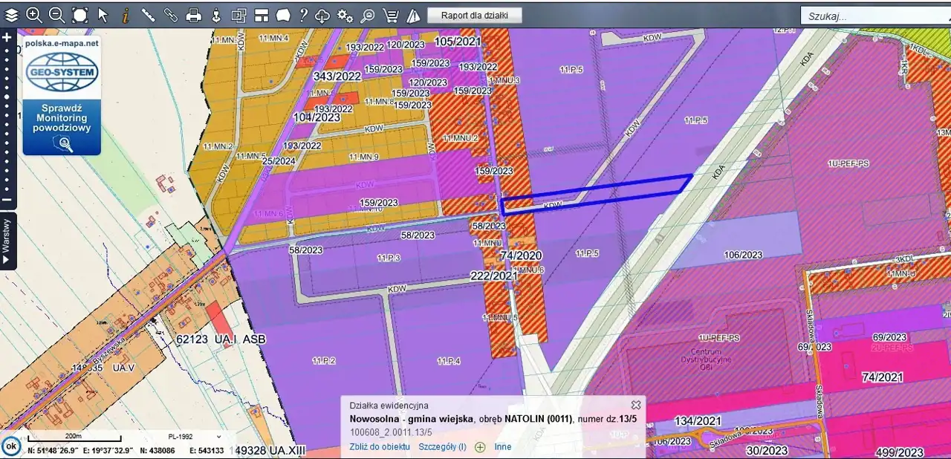Click the full extent view icon
This screenshot has height=459, width=951.
pos(79,15)
